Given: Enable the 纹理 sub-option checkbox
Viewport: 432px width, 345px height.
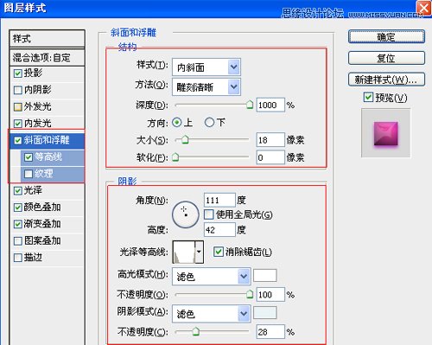Looking at the screenshot, I should [x=29, y=174].
